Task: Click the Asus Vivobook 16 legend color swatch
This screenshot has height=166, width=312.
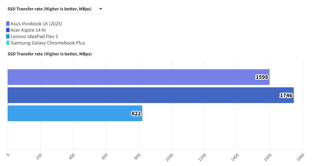Action: click(8, 24)
